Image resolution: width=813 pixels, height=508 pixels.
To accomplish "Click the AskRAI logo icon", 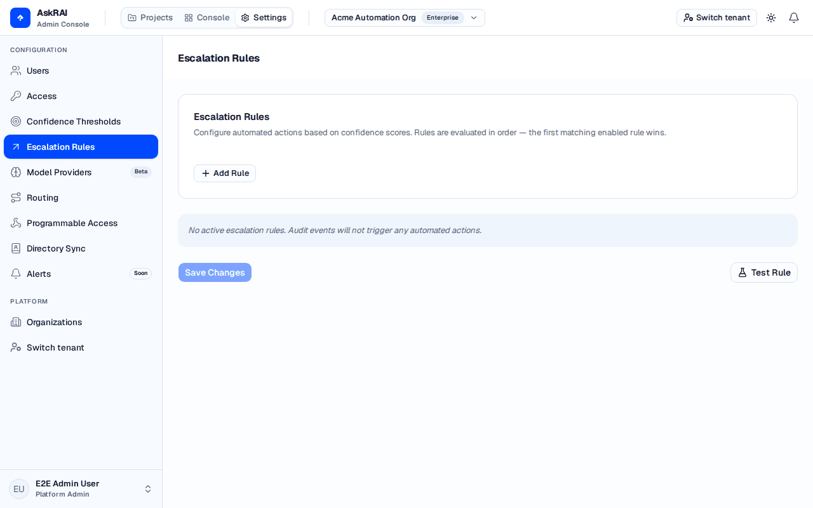I will [20, 18].
